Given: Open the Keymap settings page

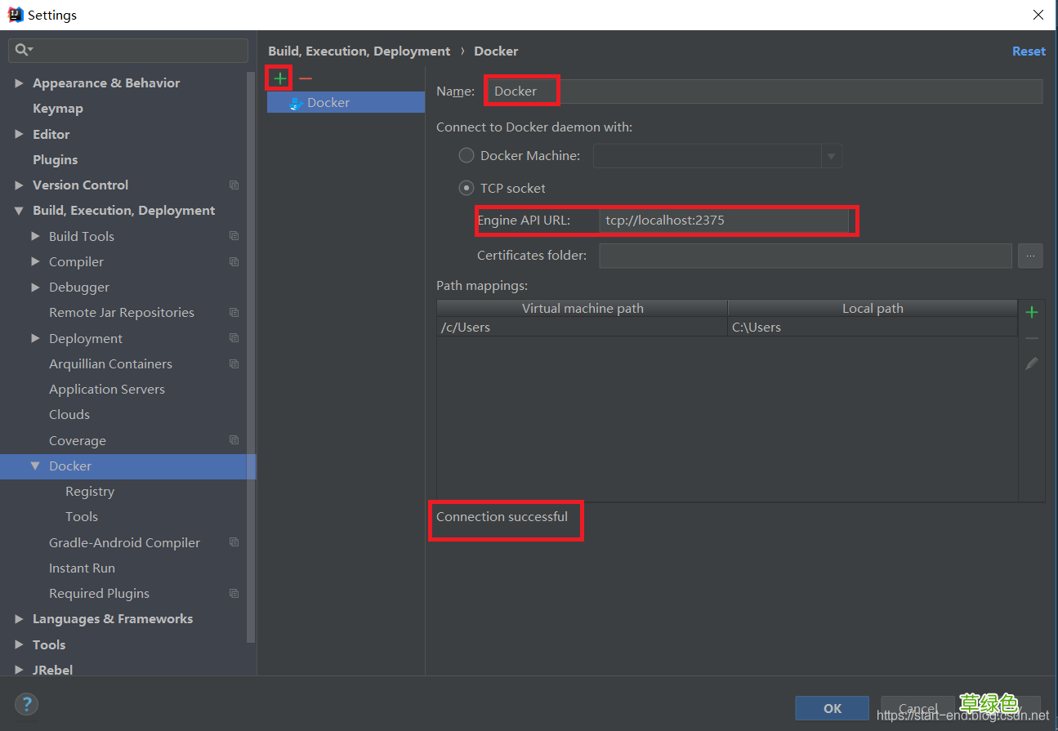Looking at the screenshot, I should pos(57,109).
